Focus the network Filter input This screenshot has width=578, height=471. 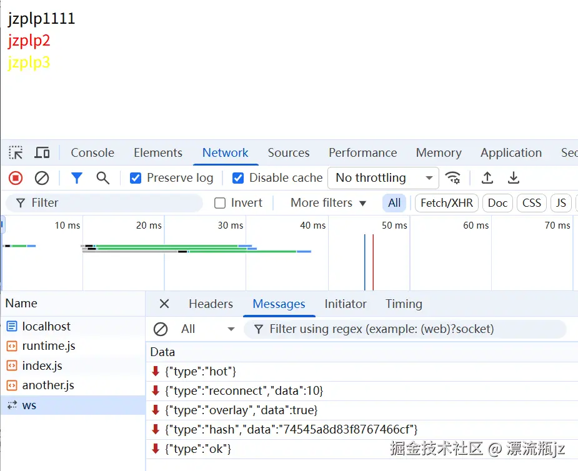tap(104, 203)
